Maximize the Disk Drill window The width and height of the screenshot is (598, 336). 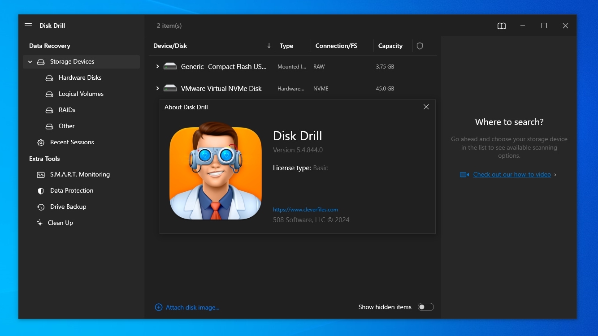pyautogui.click(x=544, y=26)
